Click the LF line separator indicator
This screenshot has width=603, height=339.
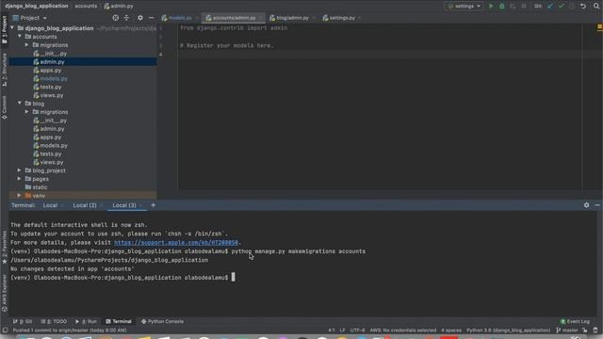342,331
